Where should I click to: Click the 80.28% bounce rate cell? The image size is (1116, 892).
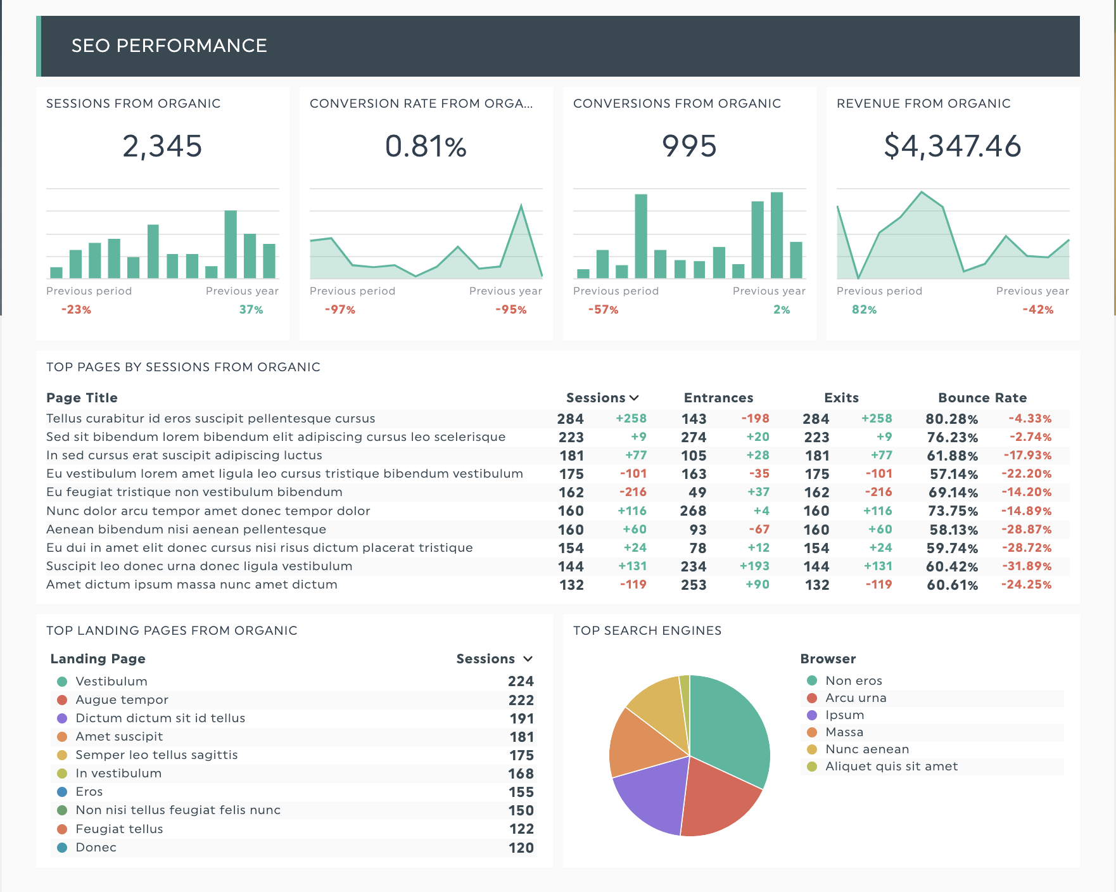[x=951, y=419]
